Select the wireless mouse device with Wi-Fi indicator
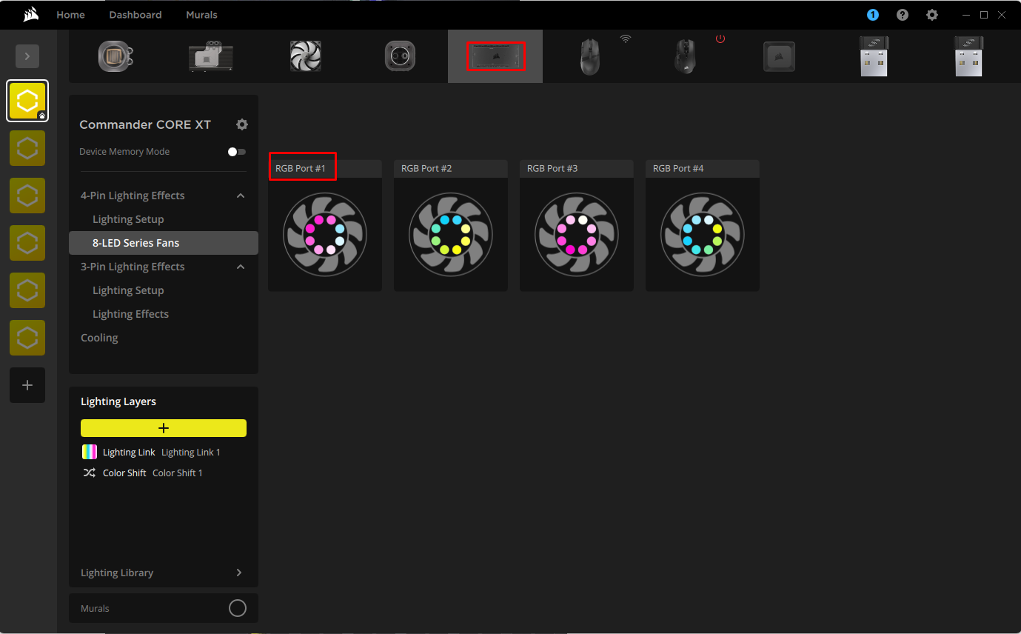 [x=590, y=56]
